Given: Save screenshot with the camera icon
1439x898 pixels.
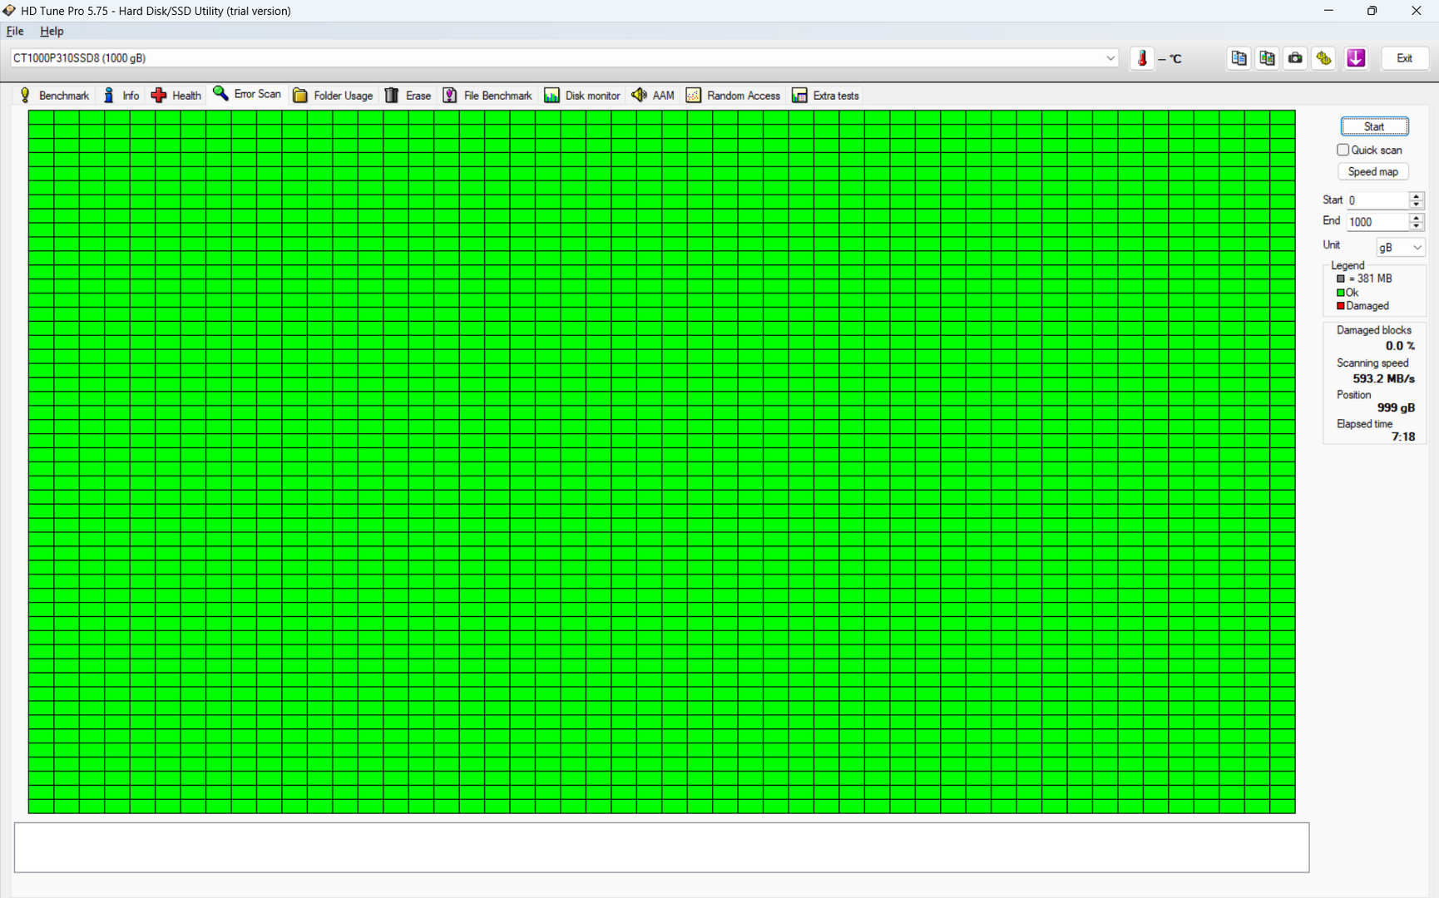Looking at the screenshot, I should point(1295,58).
